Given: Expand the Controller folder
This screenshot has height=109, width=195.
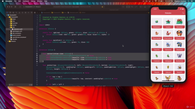Looking at the screenshot, I should 9,23.
